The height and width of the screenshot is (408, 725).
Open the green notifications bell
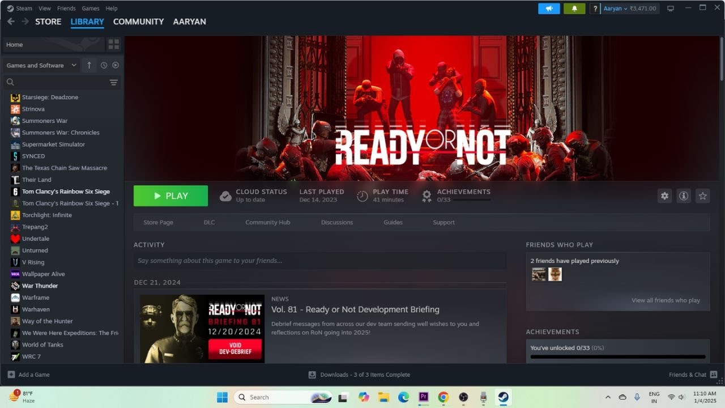point(574,8)
